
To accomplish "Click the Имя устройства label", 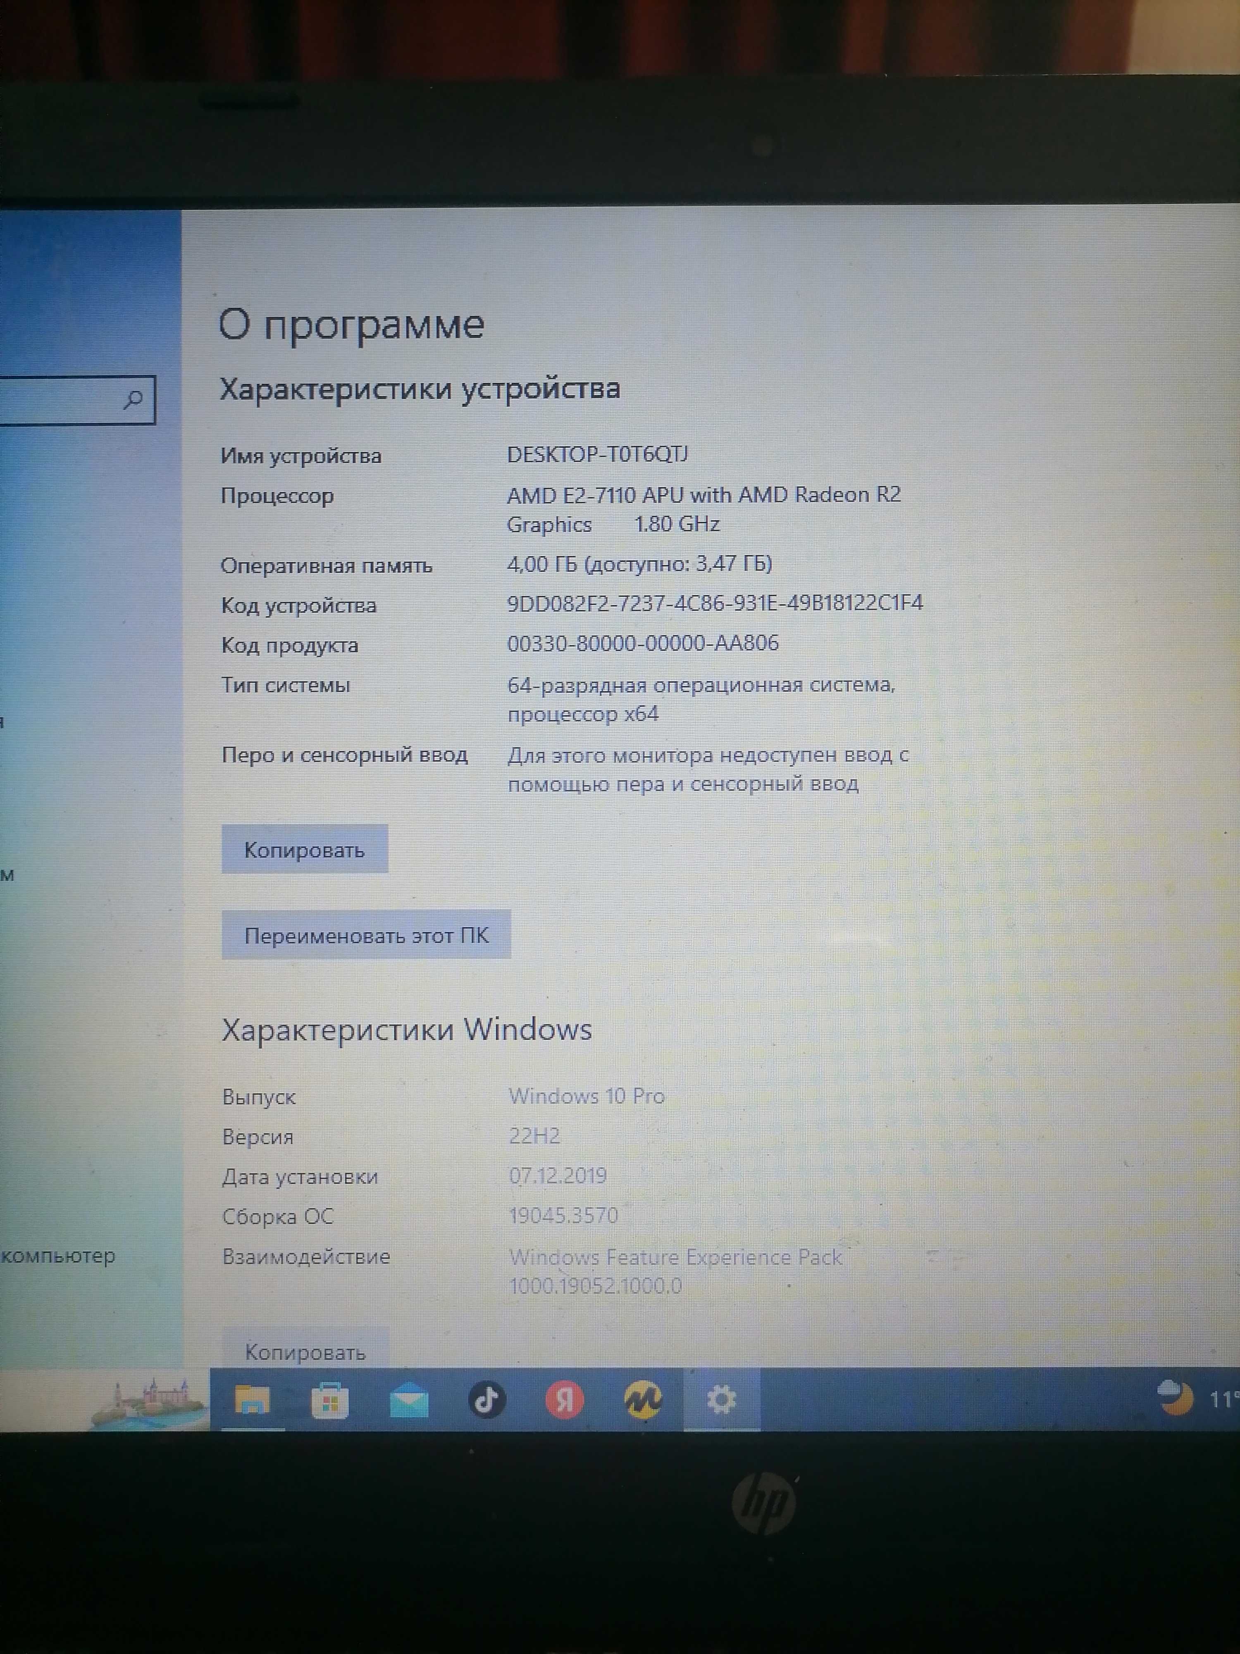I will pyautogui.click(x=300, y=456).
